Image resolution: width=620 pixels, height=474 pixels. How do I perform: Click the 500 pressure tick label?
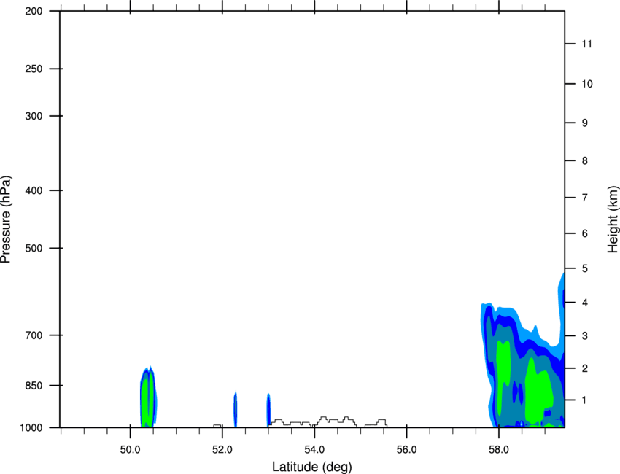point(34,248)
